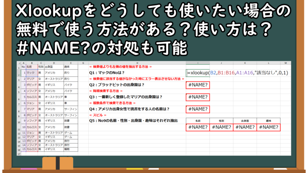Select the column G header
Screen dimensions: 308x173
(81, 63)
